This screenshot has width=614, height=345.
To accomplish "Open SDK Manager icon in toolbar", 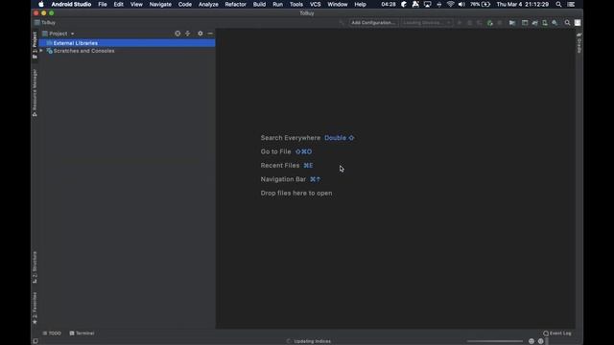I will pos(555,23).
